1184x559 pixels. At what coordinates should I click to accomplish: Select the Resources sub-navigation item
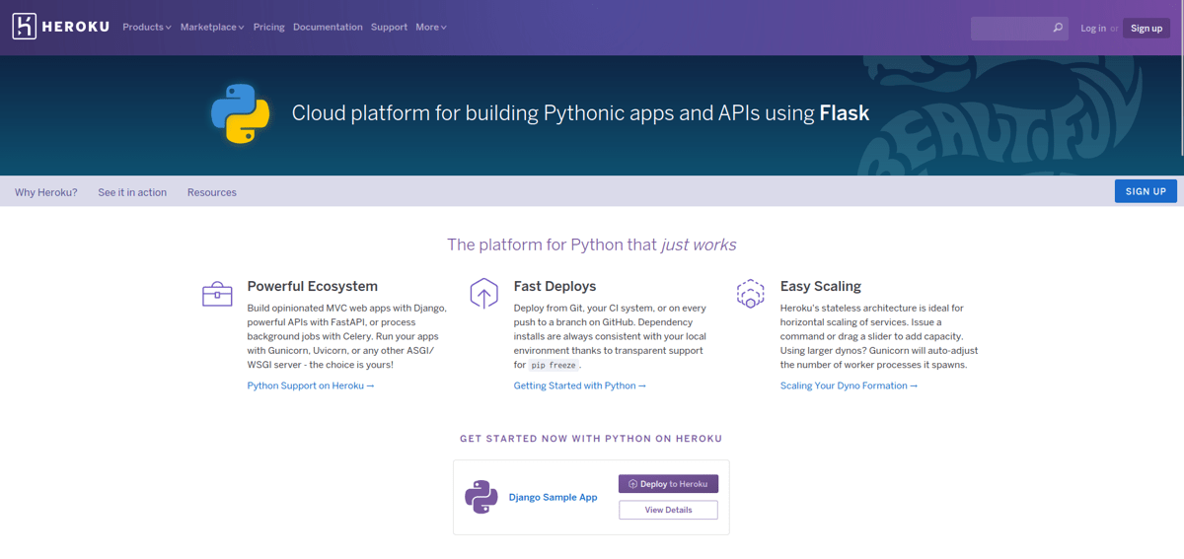point(212,192)
